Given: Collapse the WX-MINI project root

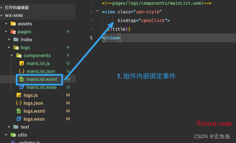Looking at the screenshot, I should click(1, 16).
